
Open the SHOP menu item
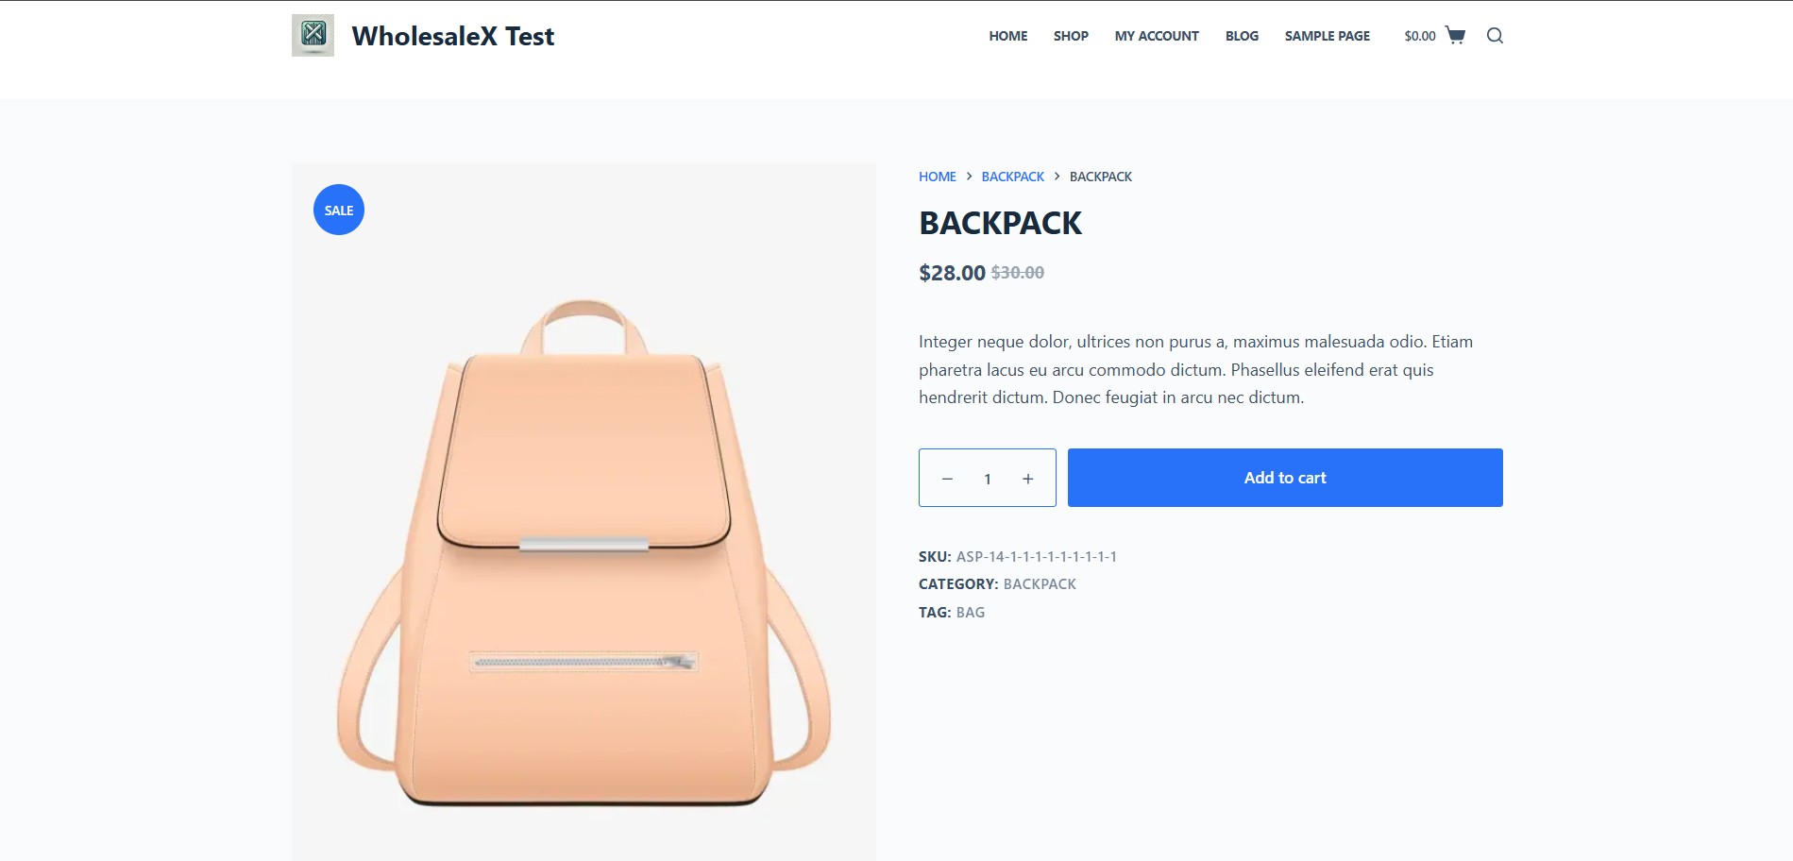(x=1071, y=36)
